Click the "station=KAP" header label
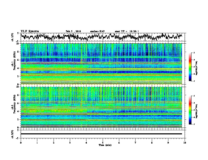This screenshot has width=208, height=160. pos(97,31)
